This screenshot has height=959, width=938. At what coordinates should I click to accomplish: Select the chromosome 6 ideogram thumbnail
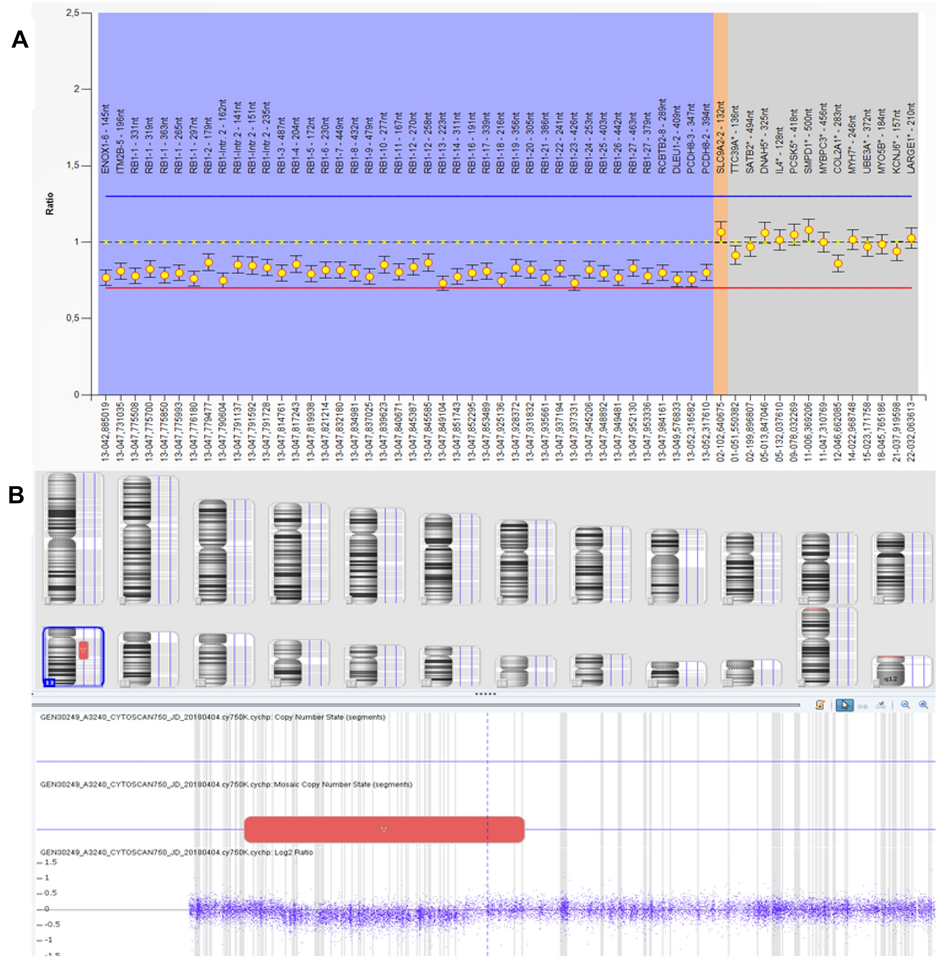(x=450, y=558)
